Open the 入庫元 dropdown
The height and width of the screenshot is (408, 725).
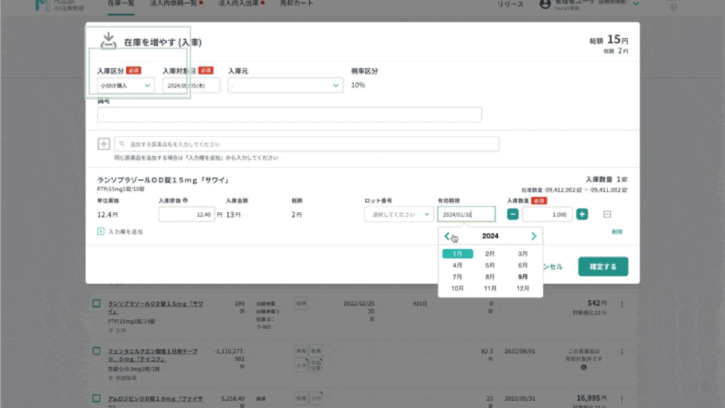285,85
